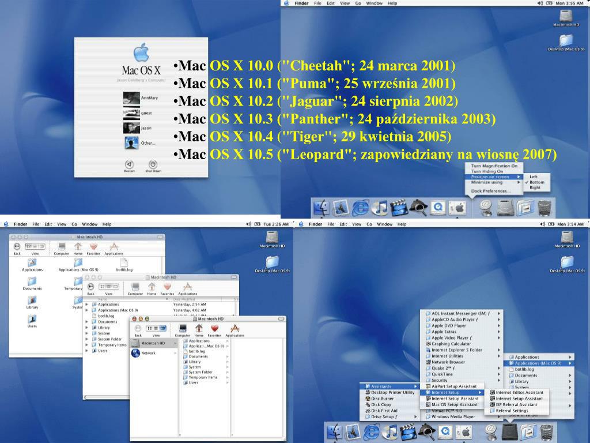The height and width of the screenshot is (443, 590).
Task: Select Users folder in icon-view Finder window
Action: coord(32,321)
